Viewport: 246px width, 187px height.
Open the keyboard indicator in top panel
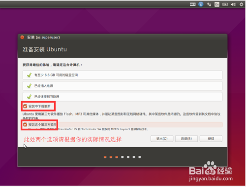click(193, 4)
